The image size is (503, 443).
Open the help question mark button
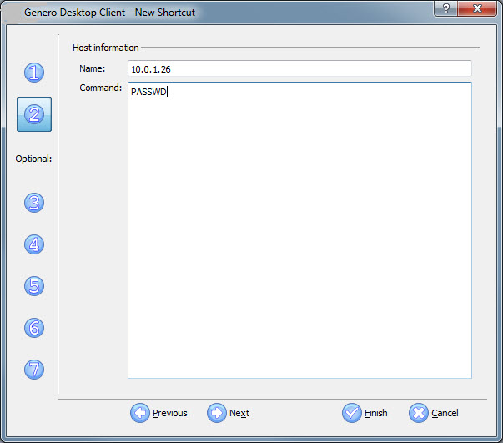(445, 8)
